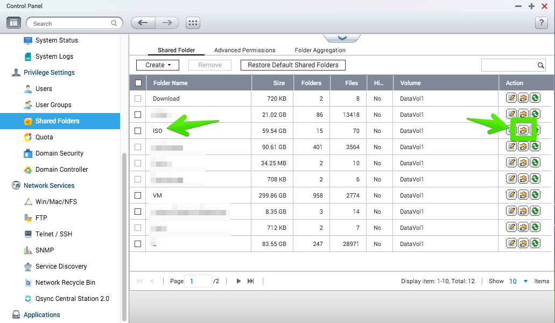This screenshot has width=555, height=323.
Task: Open the grid view of all settings
Action: [x=193, y=23]
